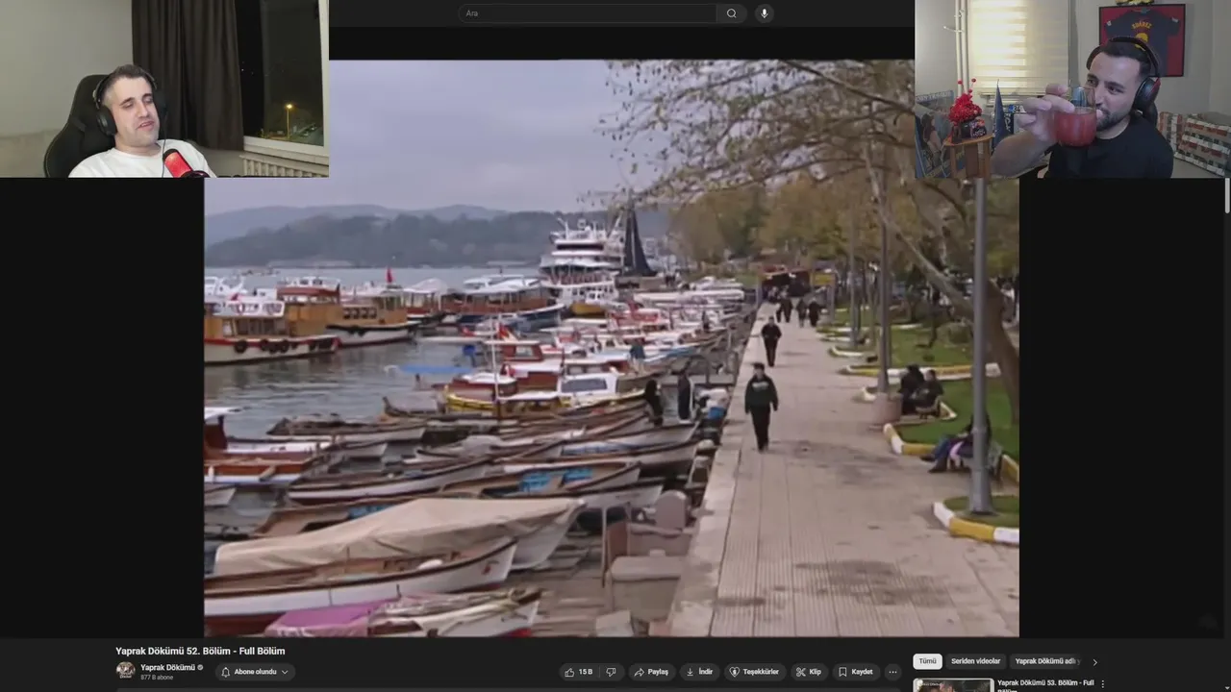Image resolution: width=1231 pixels, height=692 pixels.
Task: Click video title Yaprak Dökümü 52. Bölüm
Action: click(x=200, y=651)
